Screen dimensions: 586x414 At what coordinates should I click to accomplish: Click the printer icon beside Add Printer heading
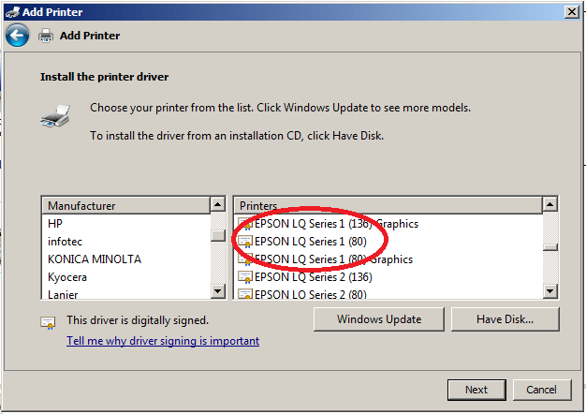click(x=46, y=36)
